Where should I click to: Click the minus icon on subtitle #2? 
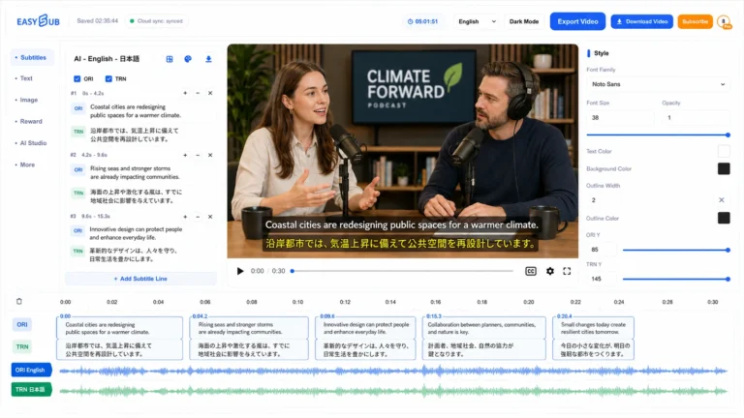pos(198,155)
